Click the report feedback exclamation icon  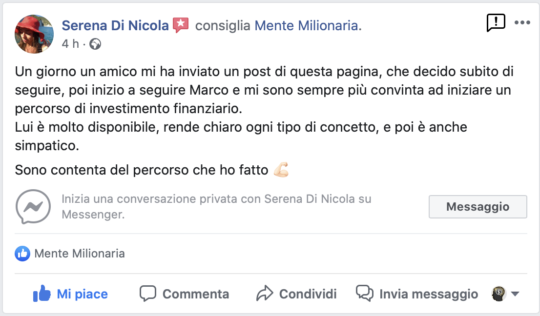(x=496, y=23)
